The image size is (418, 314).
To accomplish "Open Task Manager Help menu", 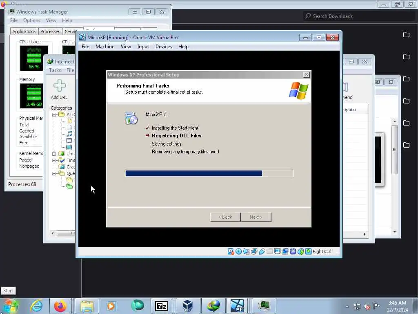I will (67, 20).
